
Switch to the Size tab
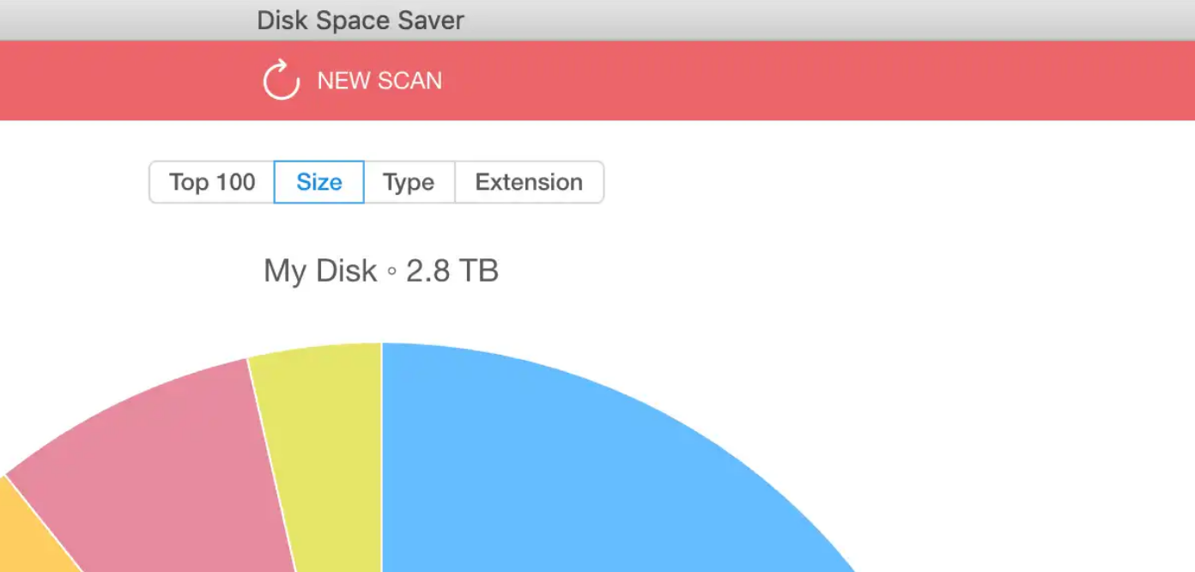[x=318, y=182]
